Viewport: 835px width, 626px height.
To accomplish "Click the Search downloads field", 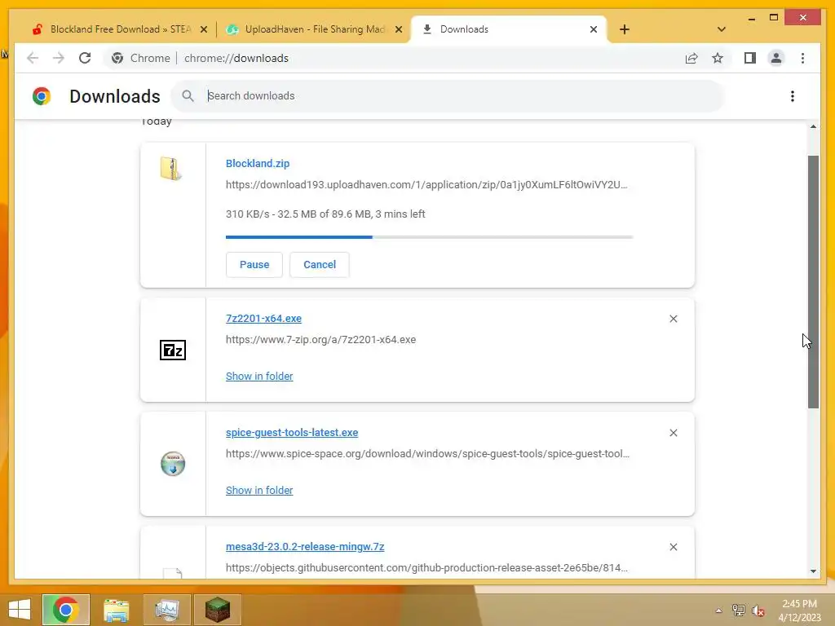I will click(448, 96).
